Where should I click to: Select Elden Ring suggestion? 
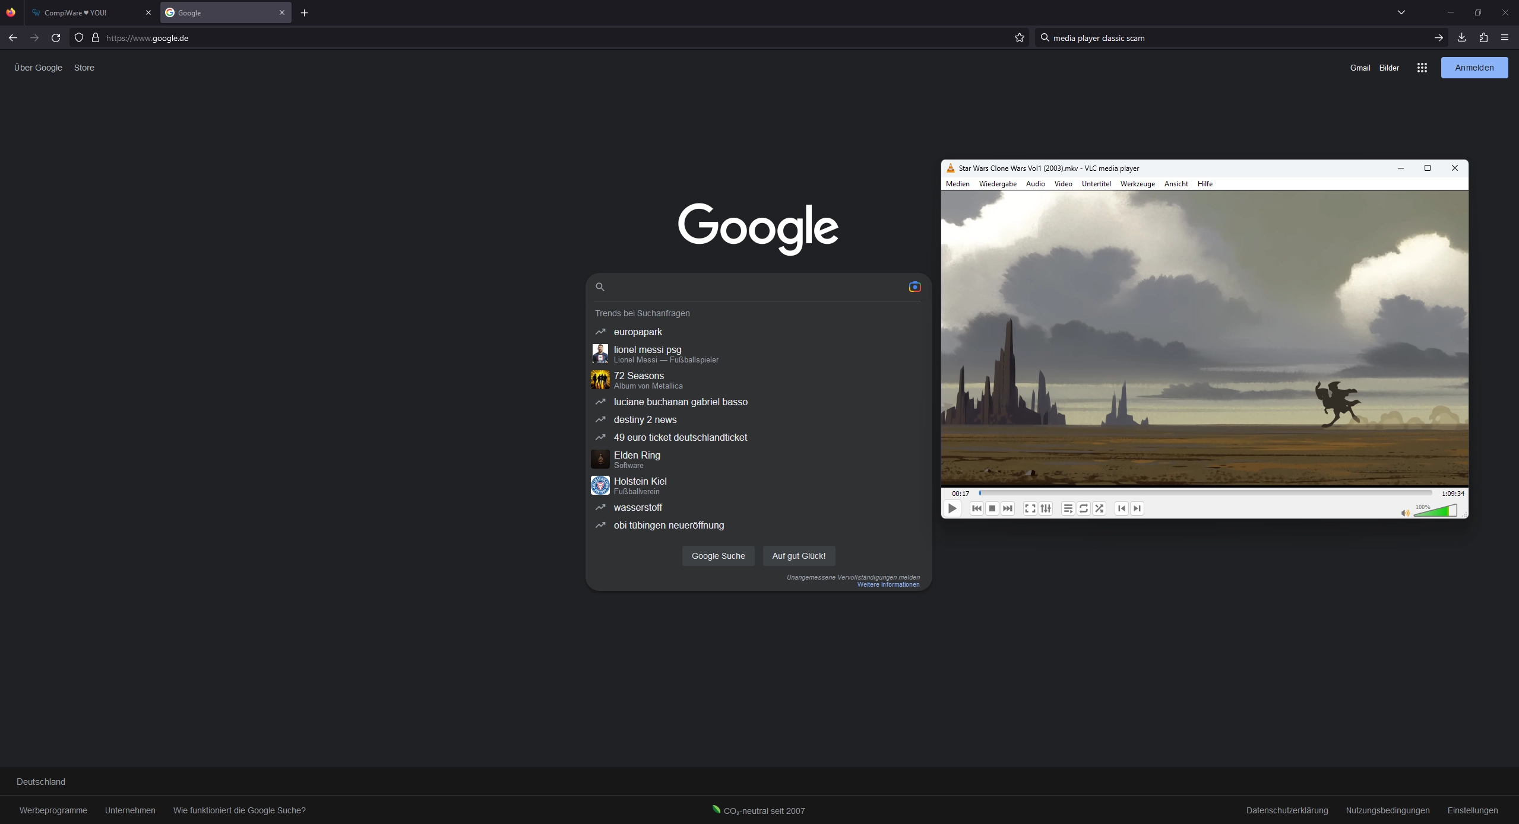pos(758,460)
